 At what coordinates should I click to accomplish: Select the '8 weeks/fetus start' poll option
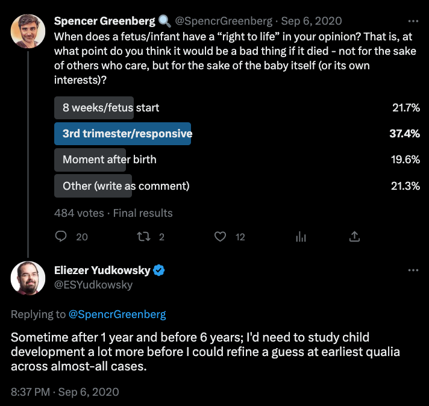(x=111, y=108)
